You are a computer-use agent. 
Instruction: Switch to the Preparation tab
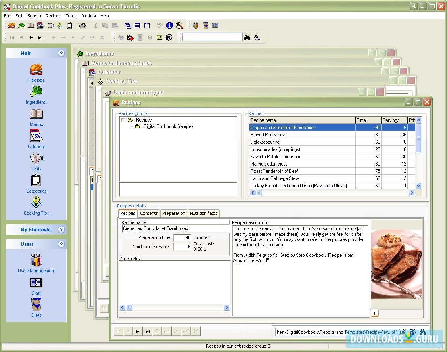pos(174,213)
